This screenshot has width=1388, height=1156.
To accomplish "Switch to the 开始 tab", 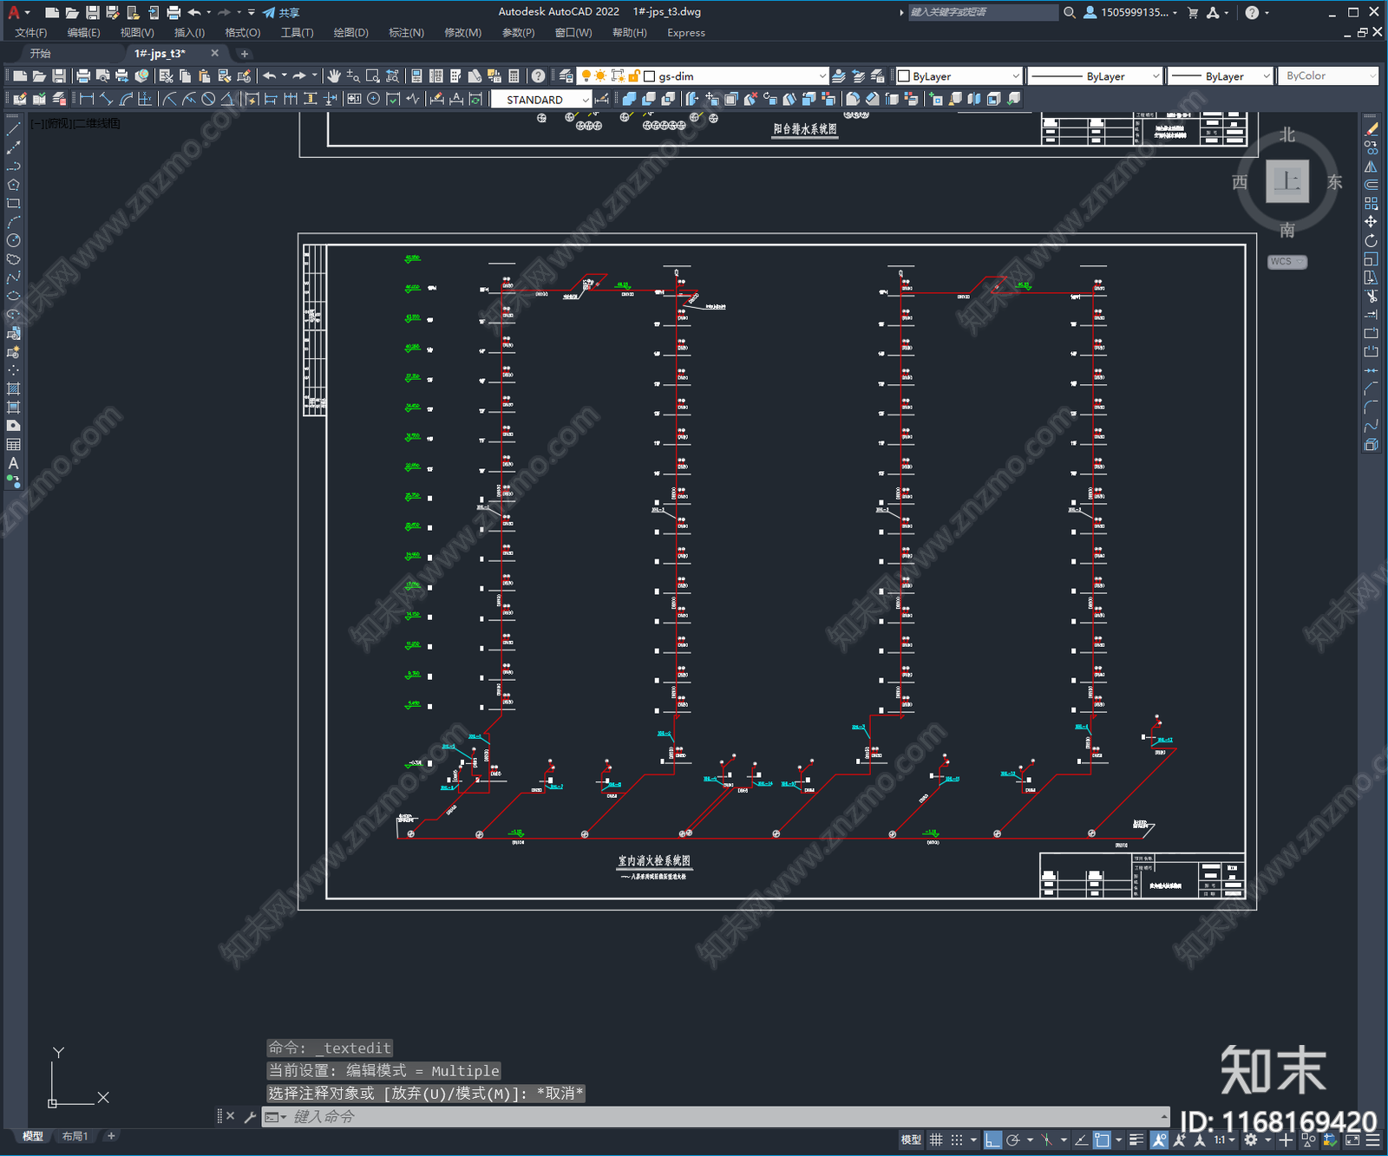I will tap(41, 54).
